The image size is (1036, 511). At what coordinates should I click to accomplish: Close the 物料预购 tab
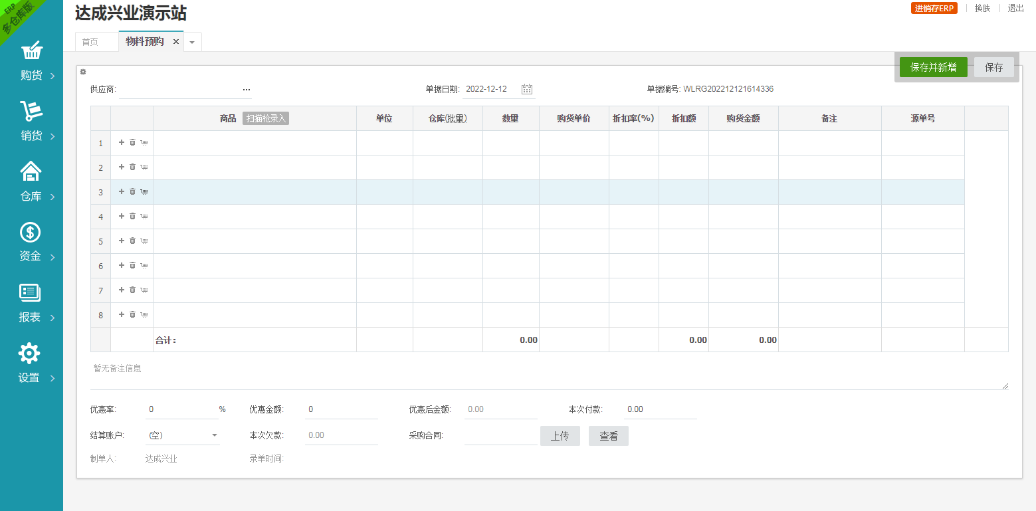176,41
